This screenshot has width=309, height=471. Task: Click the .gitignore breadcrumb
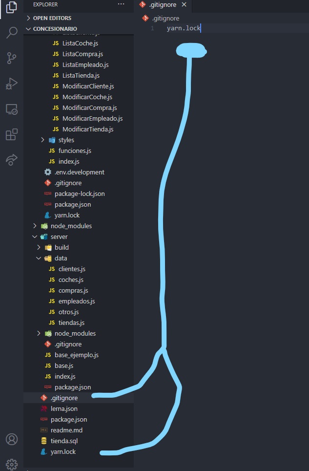tap(165, 19)
